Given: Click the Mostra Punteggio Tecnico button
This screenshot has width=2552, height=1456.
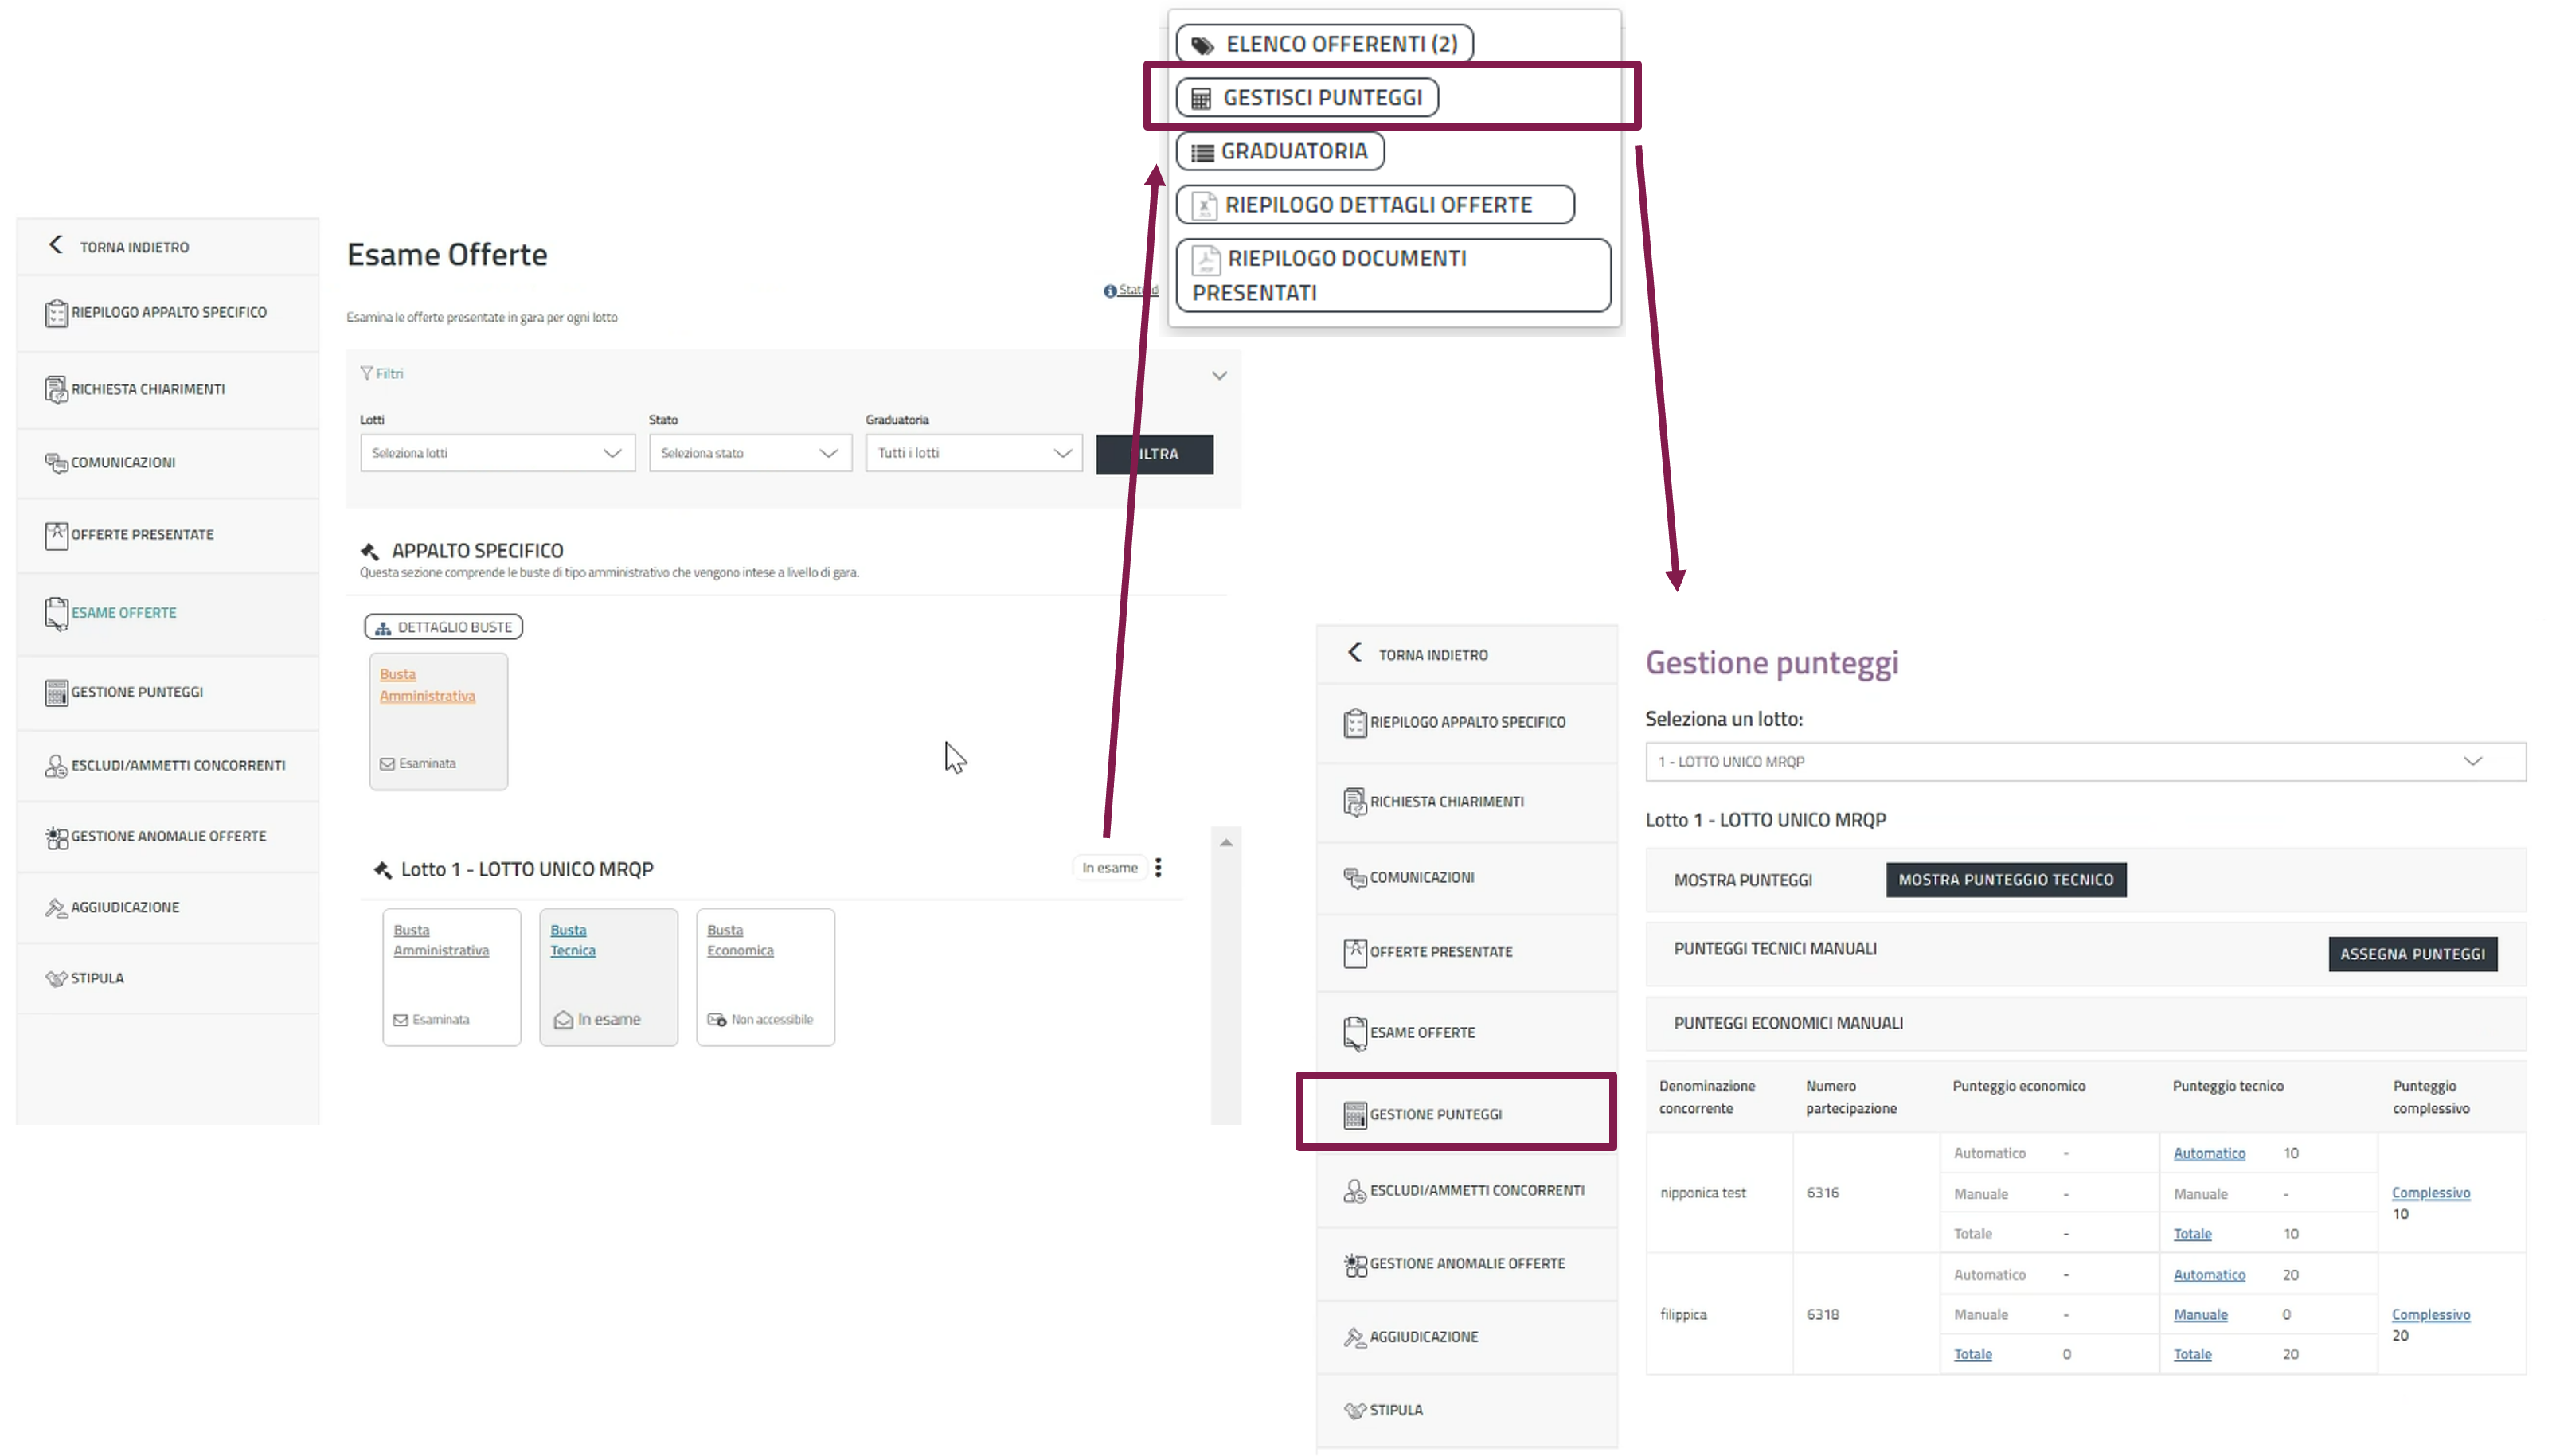Looking at the screenshot, I should coord(2005,879).
